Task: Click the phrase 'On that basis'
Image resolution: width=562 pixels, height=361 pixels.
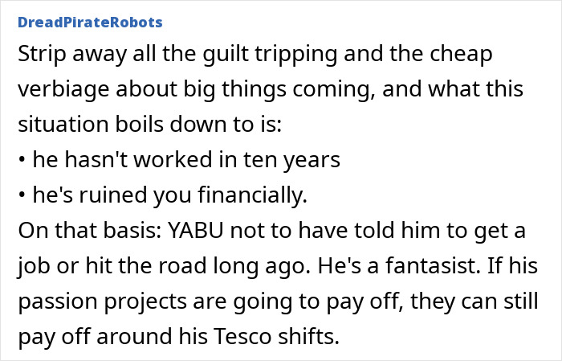Action: [90, 230]
